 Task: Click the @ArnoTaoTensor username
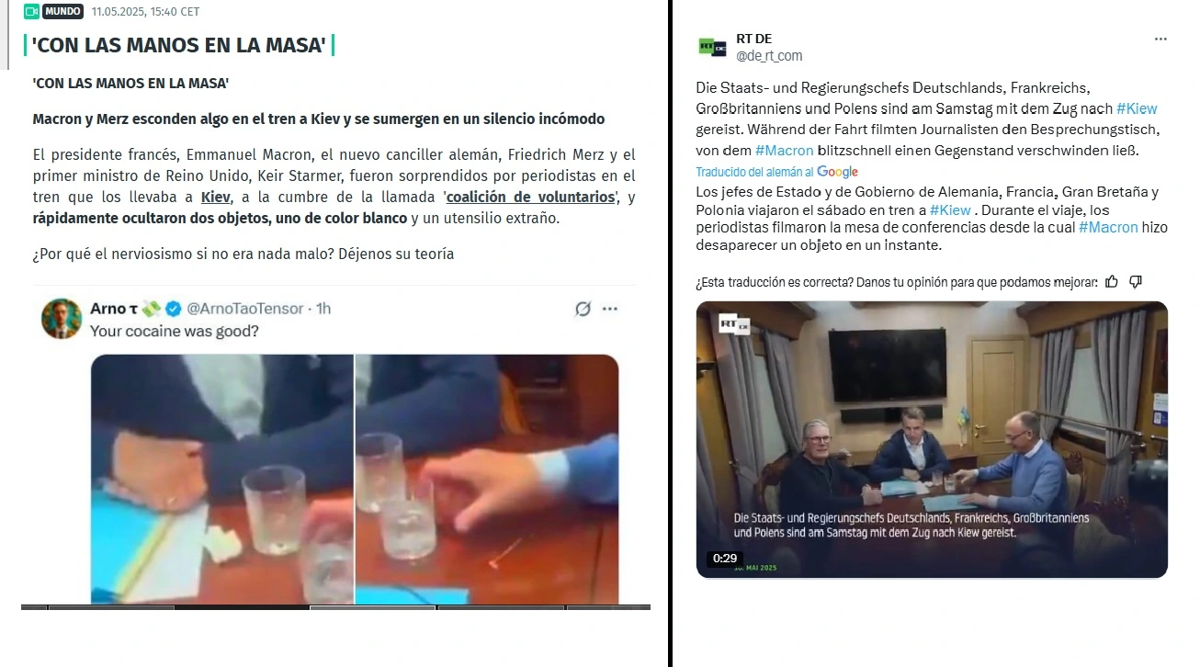245,309
